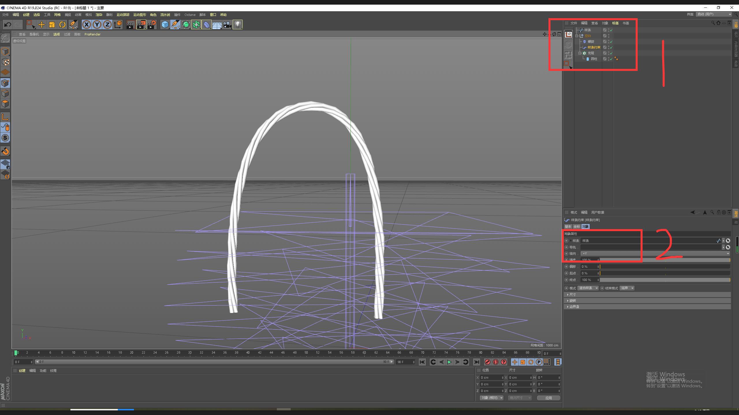This screenshot has height=415, width=739.
Task: Toggle the green enable check for 螺旋
Action: [x=611, y=42]
